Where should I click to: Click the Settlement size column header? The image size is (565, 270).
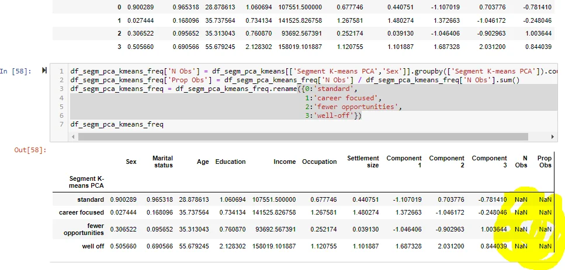tap(363, 162)
